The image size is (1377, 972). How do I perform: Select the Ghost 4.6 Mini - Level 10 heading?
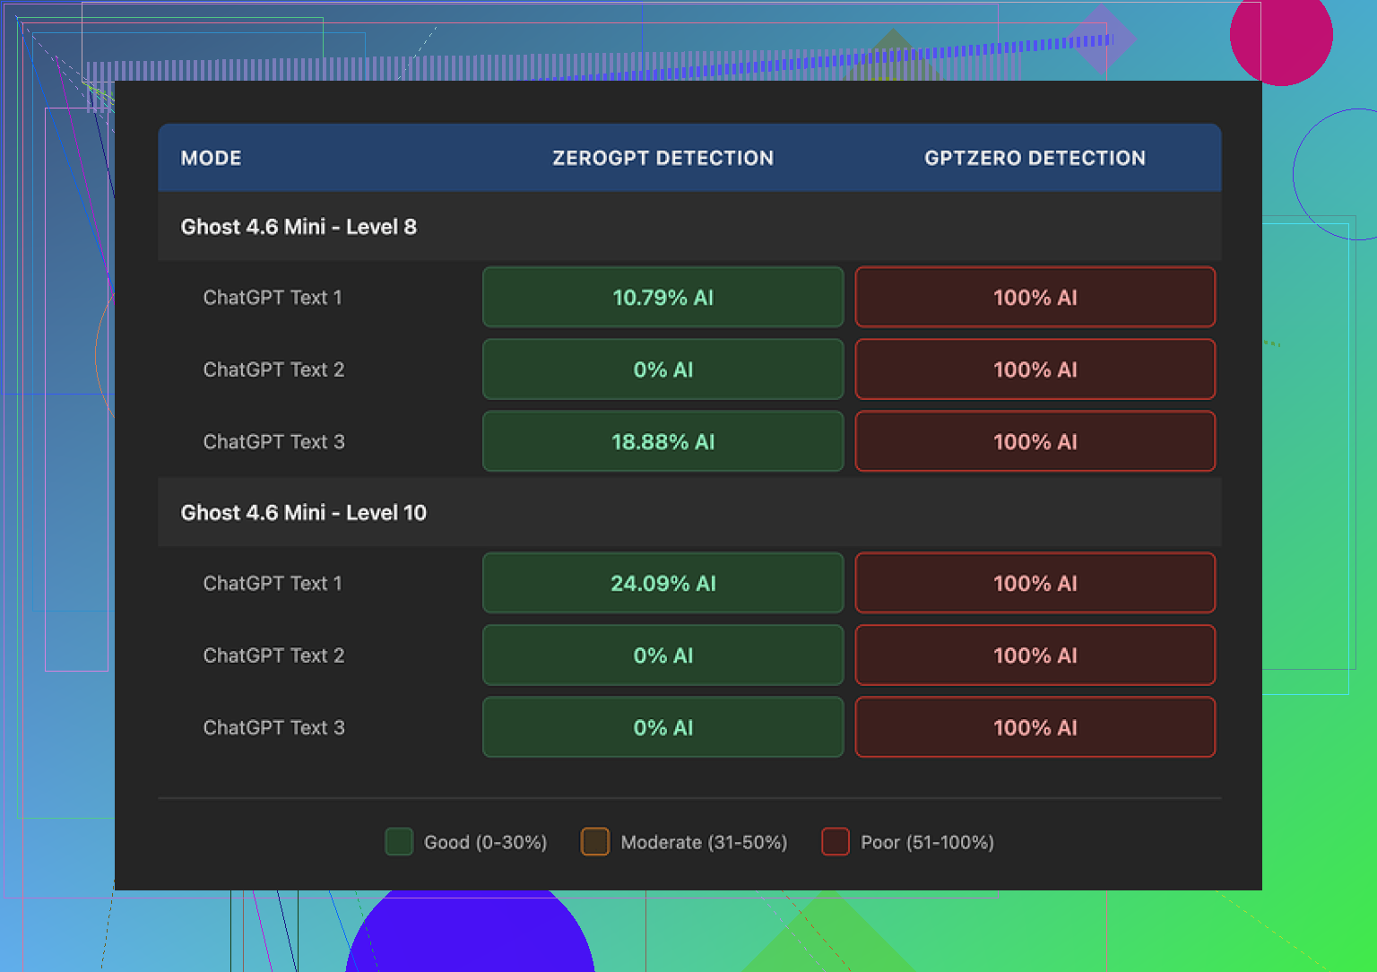[x=303, y=513]
